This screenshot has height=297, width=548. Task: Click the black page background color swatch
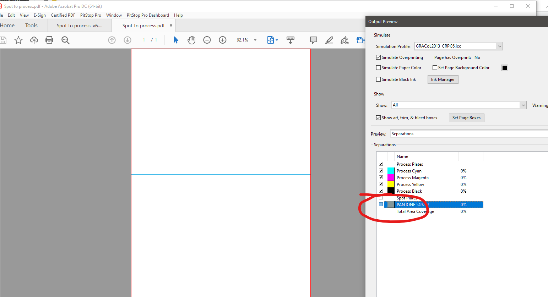point(505,68)
